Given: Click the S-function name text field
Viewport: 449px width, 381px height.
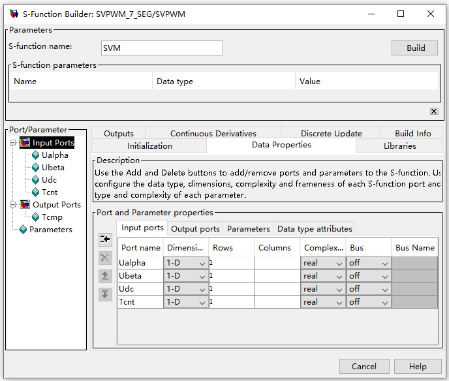Looking at the screenshot, I should [162, 48].
